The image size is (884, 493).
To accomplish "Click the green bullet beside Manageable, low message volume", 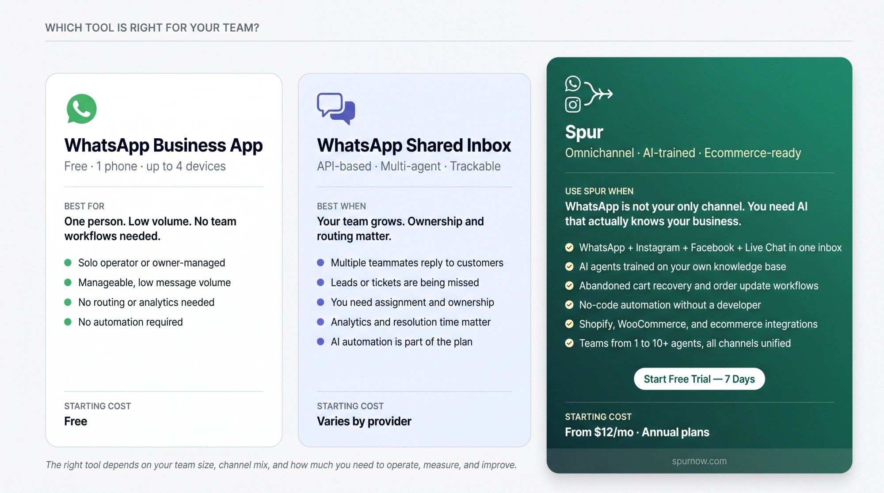I will coord(68,282).
